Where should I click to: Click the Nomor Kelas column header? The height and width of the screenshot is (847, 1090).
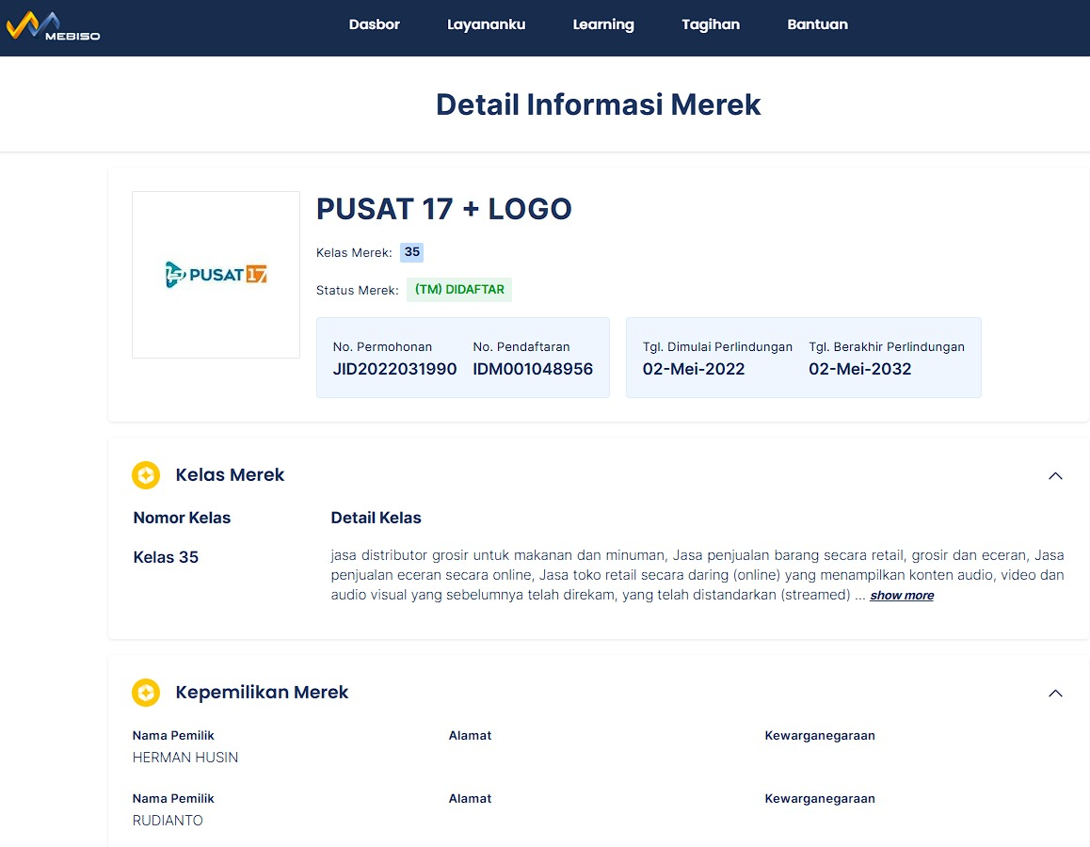(x=182, y=518)
